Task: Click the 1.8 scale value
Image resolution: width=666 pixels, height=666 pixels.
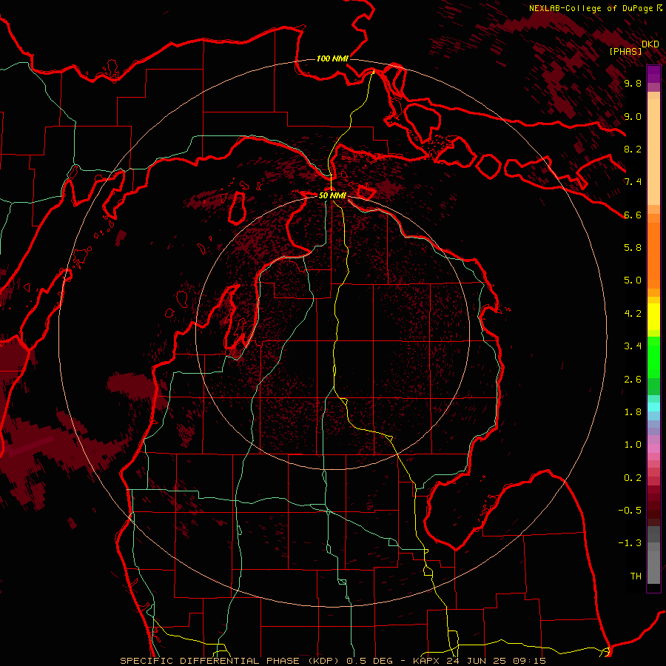Action: [x=633, y=412]
